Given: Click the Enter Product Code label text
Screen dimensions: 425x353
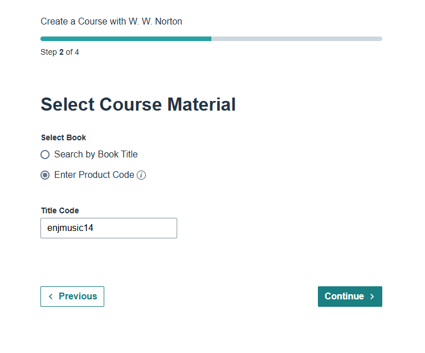Looking at the screenshot, I should click(x=94, y=175).
